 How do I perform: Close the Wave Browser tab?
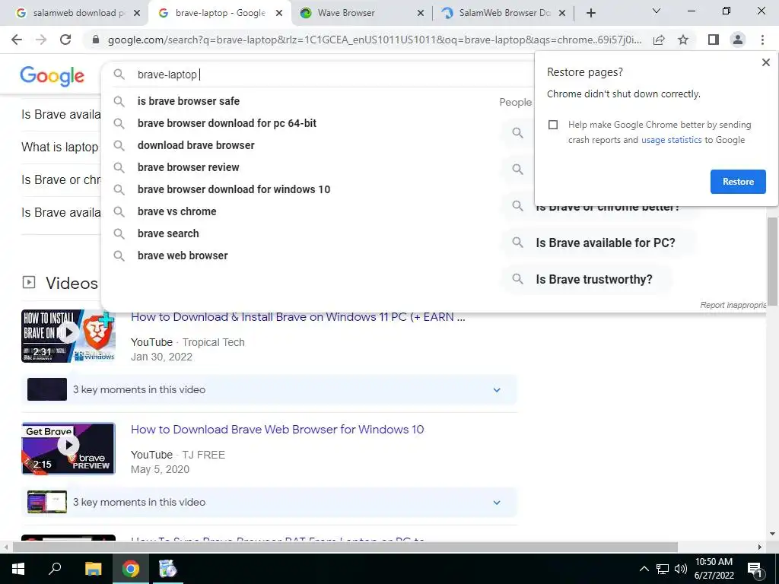click(420, 13)
